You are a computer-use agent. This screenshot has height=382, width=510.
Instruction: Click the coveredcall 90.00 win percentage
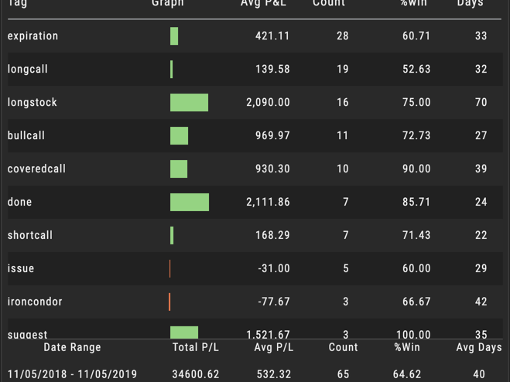(x=416, y=169)
